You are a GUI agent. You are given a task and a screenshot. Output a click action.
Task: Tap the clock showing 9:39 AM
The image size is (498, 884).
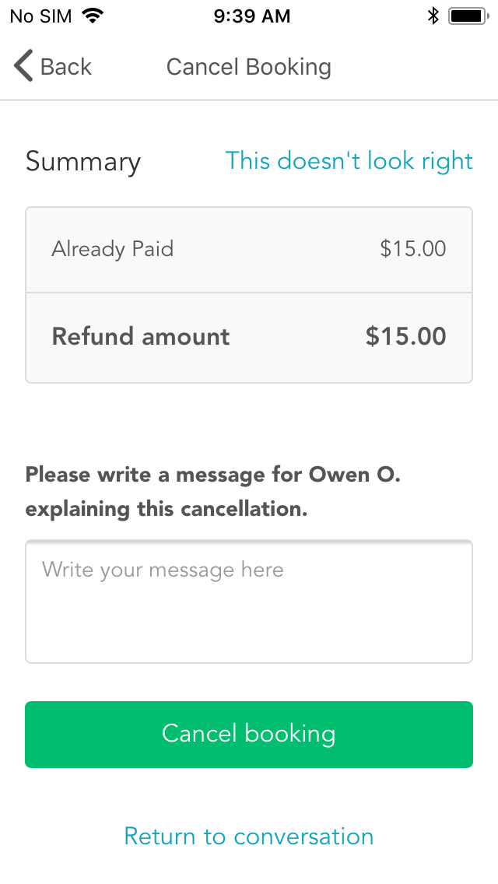pyautogui.click(x=252, y=15)
